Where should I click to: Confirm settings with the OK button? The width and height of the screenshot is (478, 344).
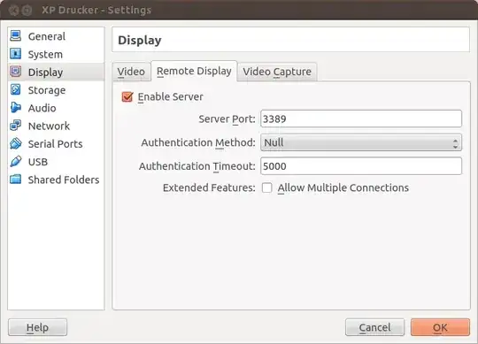click(440, 327)
